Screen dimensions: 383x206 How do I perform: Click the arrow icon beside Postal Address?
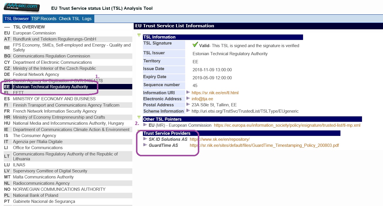(188, 104)
